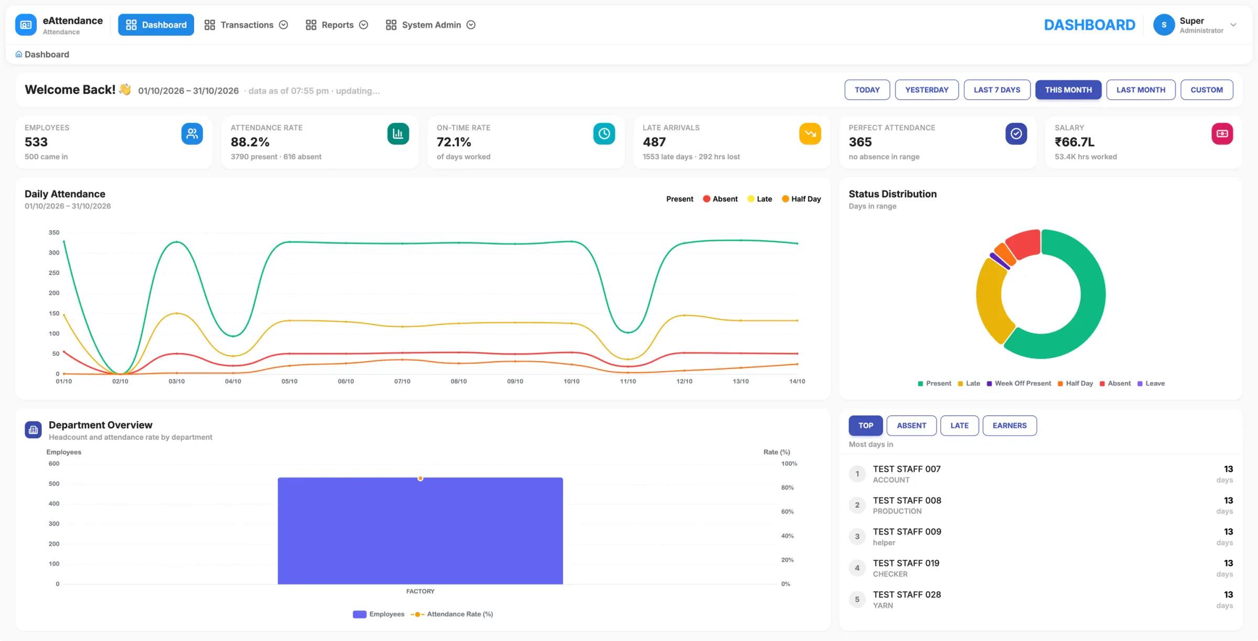Expand the Reports menu chevron
The height and width of the screenshot is (641, 1258).
(363, 25)
